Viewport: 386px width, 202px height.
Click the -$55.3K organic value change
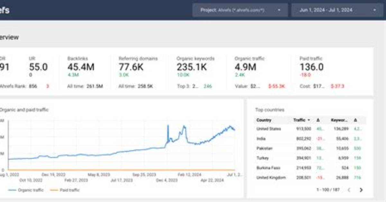277,86
